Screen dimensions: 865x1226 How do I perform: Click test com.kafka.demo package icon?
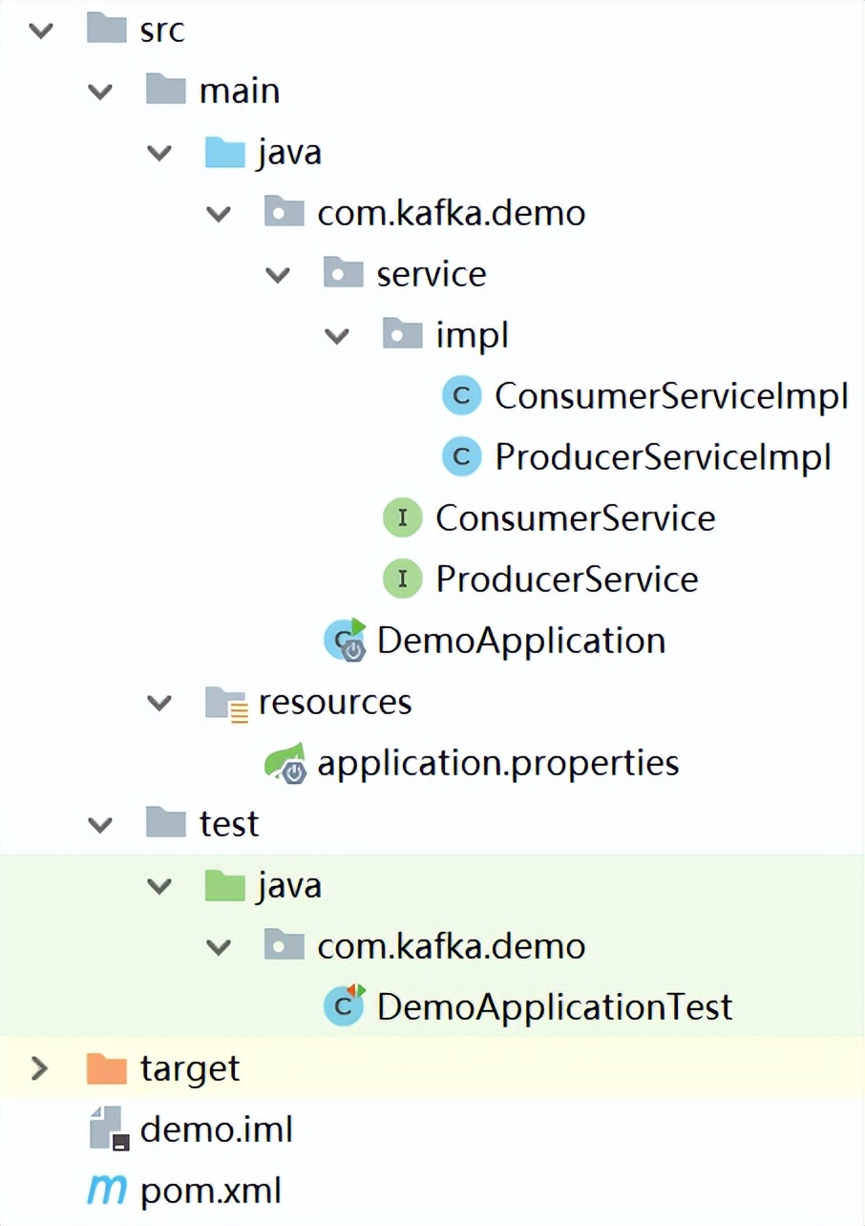pos(285,945)
